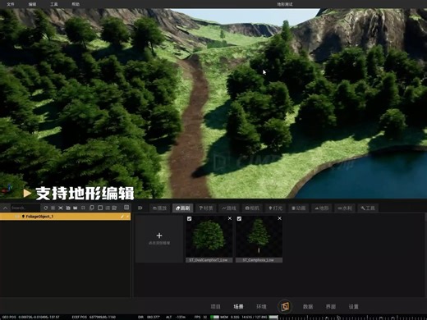Click the refresh icon in the scene tree toolbar

pyautogui.click(x=46, y=208)
